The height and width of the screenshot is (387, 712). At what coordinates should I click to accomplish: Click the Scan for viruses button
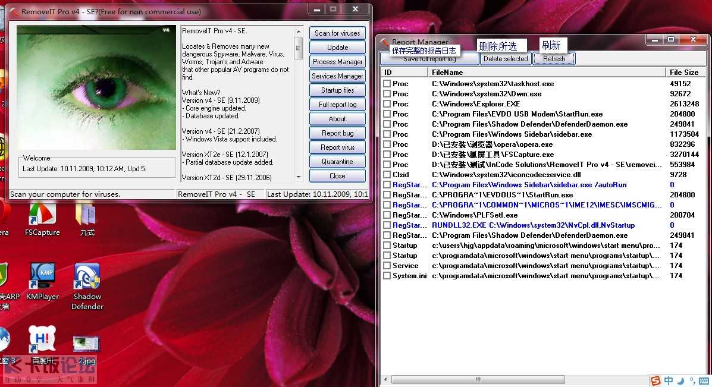(x=337, y=33)
